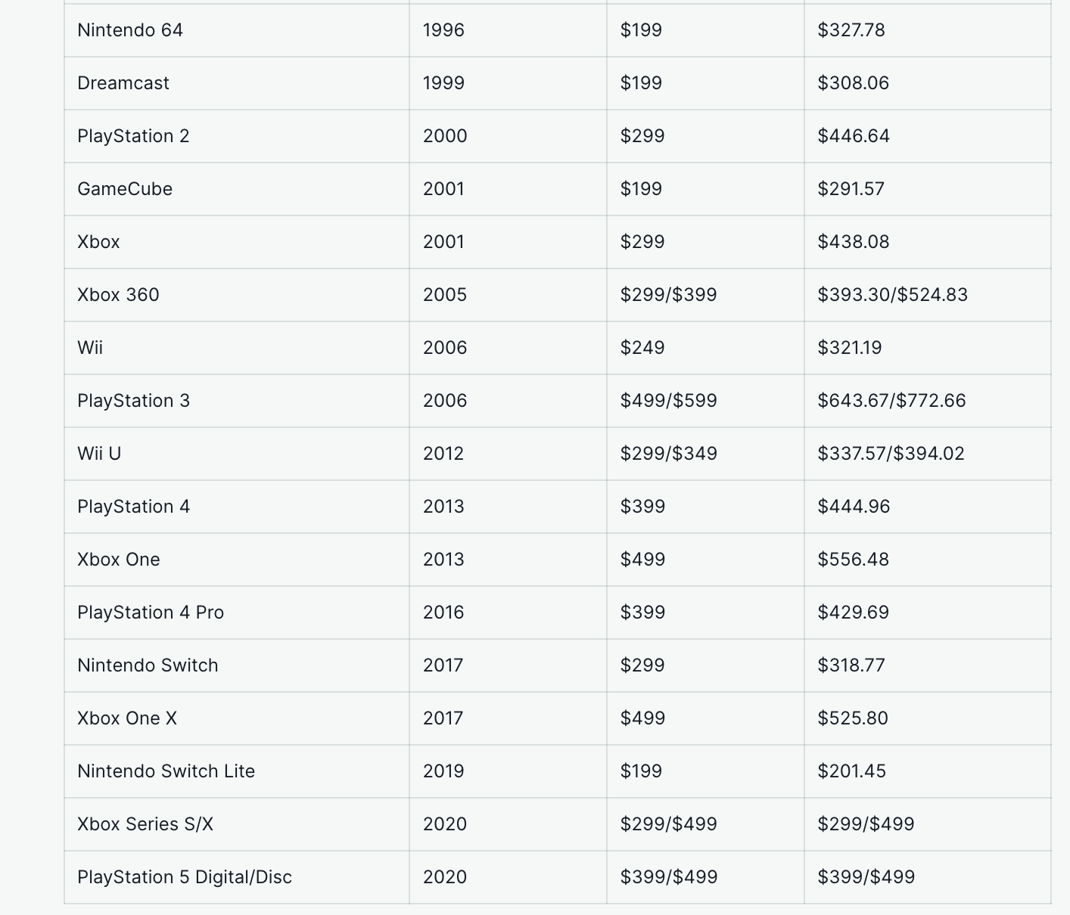This screenshot has height=915, width=1070.
Task: Click the Nintendo 64 console name cell
Action: click(130, 30)
